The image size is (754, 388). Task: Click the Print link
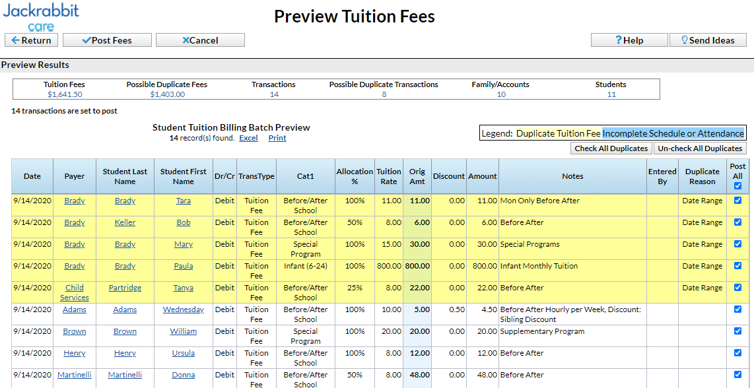[277, 138]
